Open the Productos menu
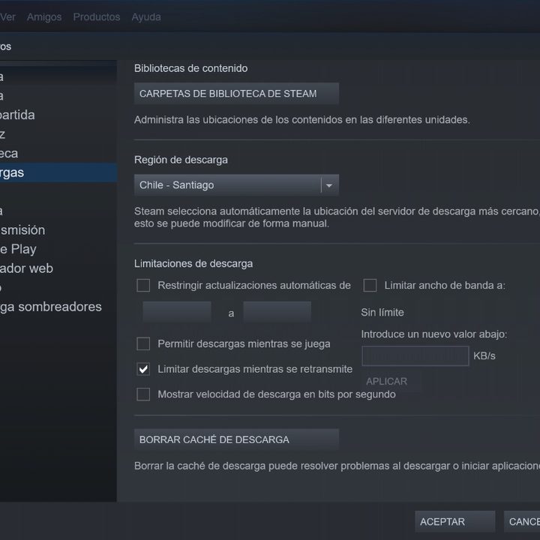The height and width of the screenshot is (540, 540). 97,16
